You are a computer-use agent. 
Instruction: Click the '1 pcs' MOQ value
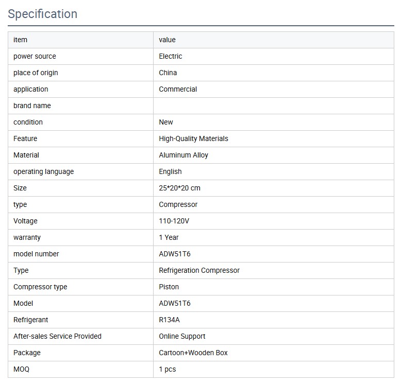[x=168, y=369]
